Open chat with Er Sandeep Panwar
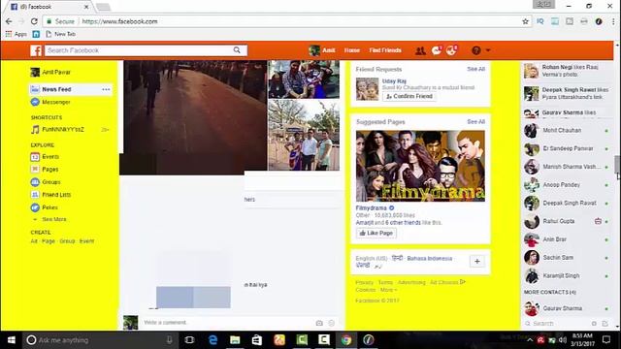The image size is (621, 349). [x=567, y=148]
